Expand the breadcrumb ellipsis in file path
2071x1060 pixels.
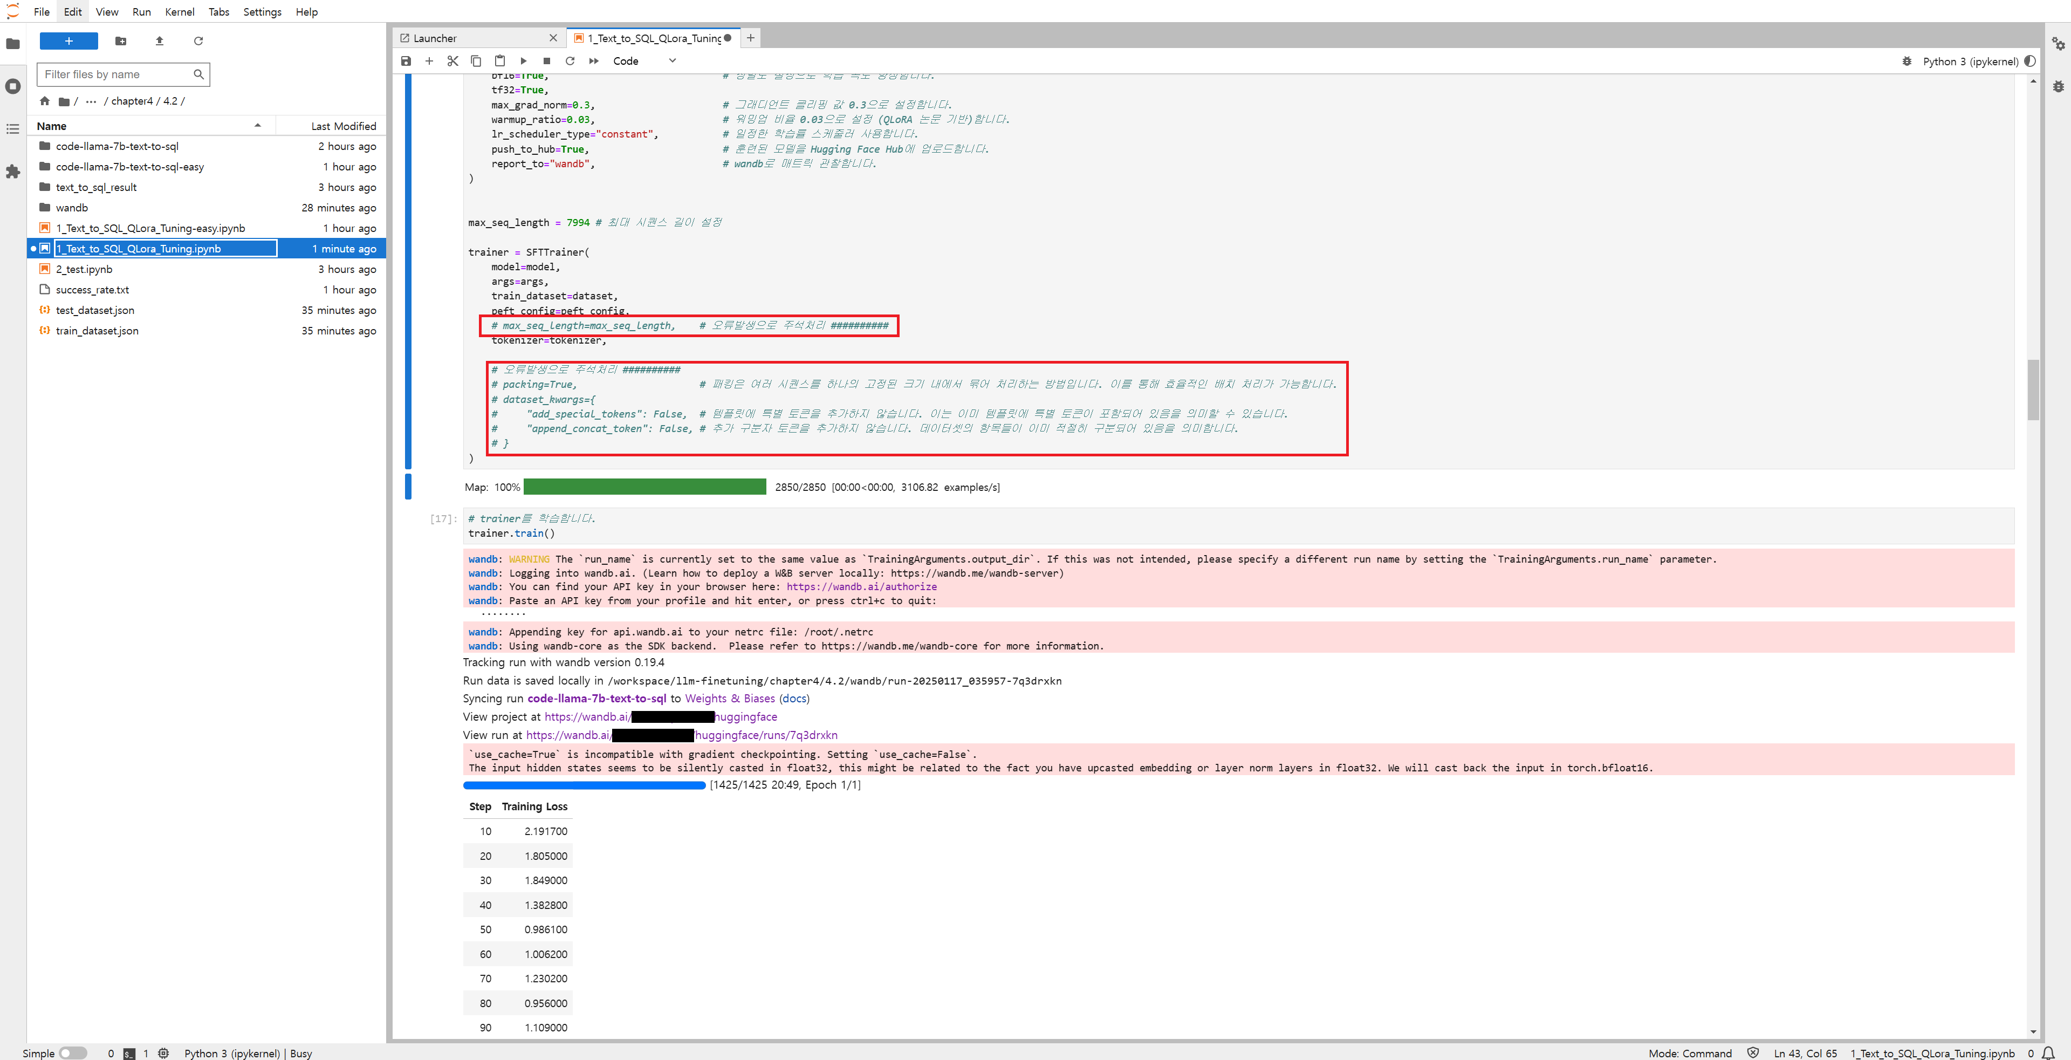click(91, 101)
